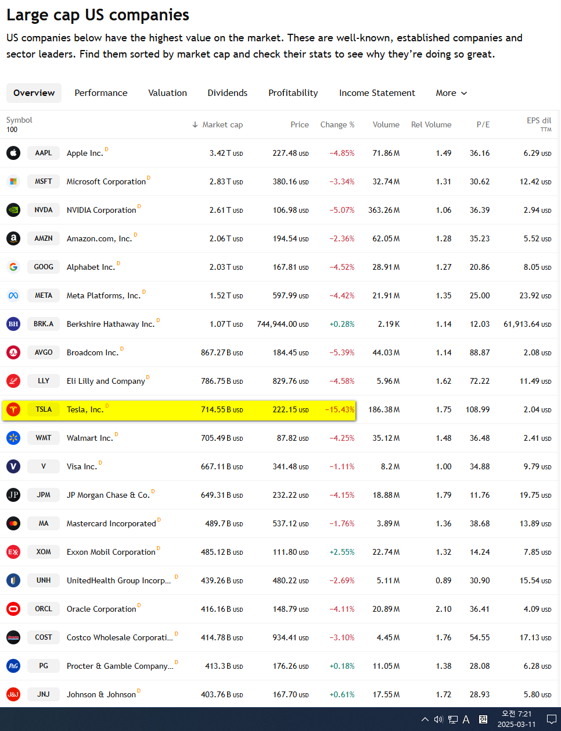Image resolution: width=561 pixels, height=731 pixels.
Task: Open the Amazon.com, Inc. link
Action: pyautogui.click(x=99, y=238)
